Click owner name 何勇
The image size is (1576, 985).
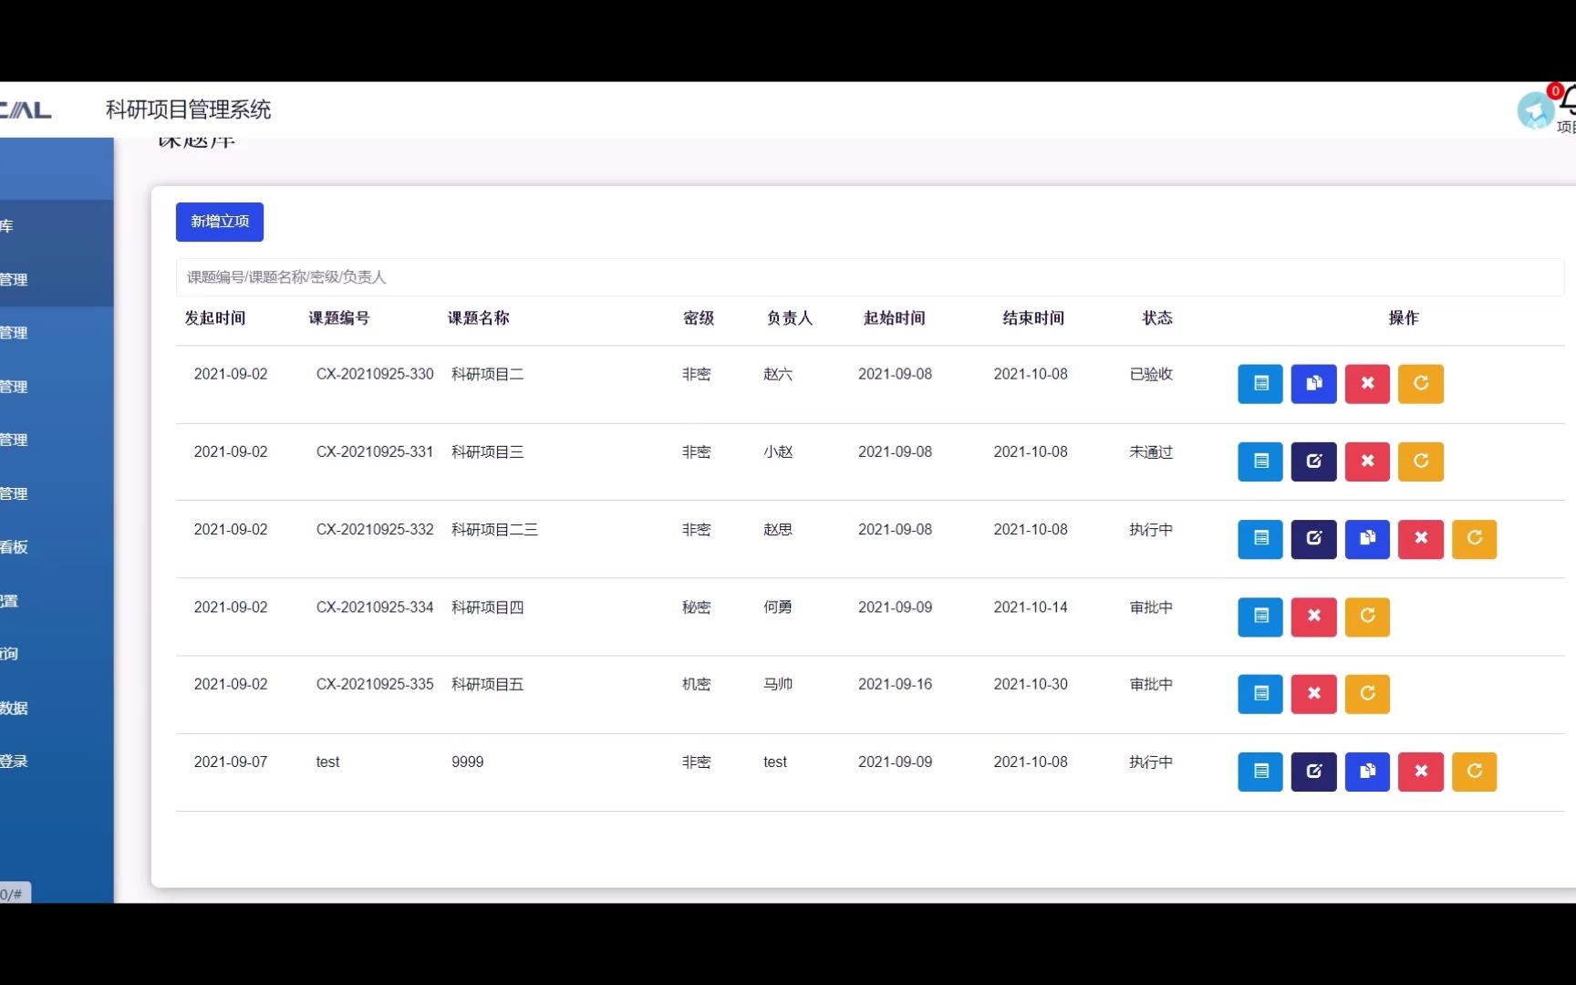pos(778,607)
